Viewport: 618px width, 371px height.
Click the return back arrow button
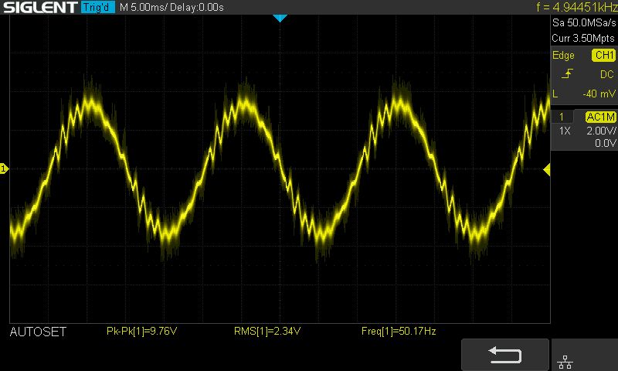click(505, 355)
